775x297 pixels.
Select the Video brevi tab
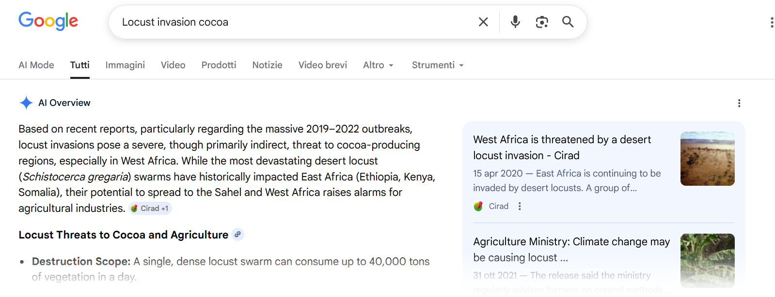[322, 65]
